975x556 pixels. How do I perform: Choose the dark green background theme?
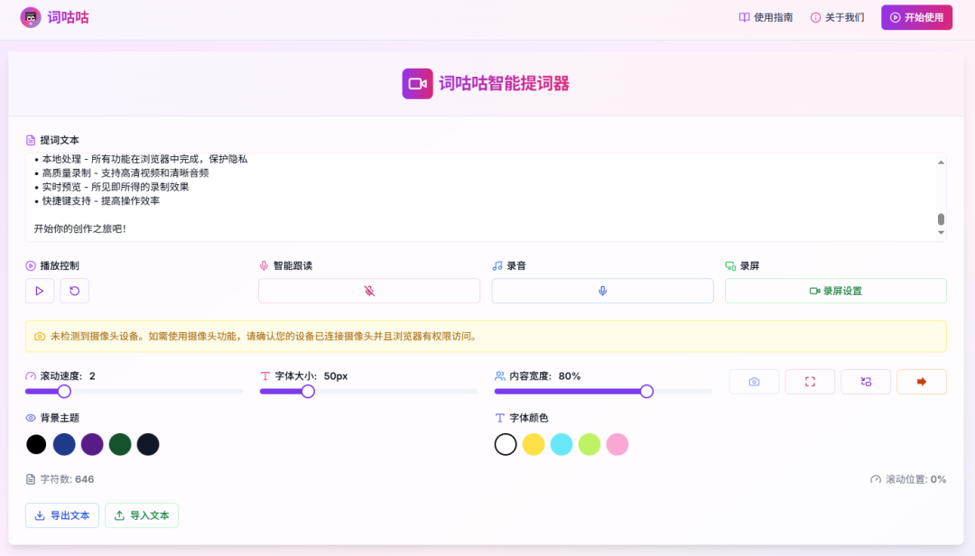120,444
